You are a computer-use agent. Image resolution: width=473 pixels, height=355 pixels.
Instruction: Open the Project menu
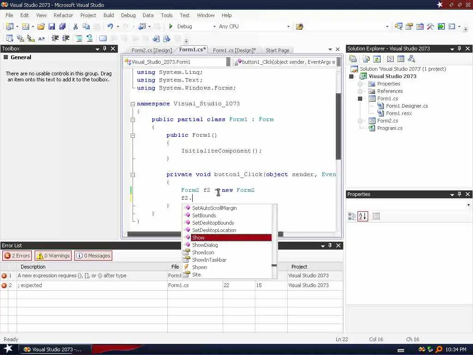(88, 15)
